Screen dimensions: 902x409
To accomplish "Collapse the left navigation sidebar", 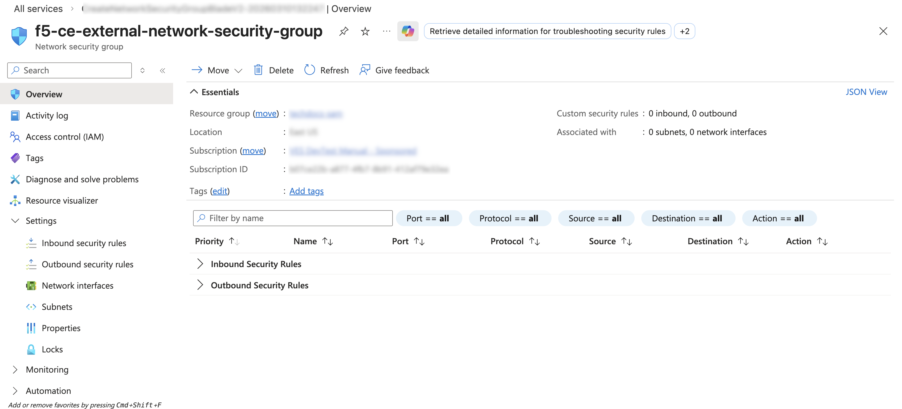I will (x=162, y=70).
